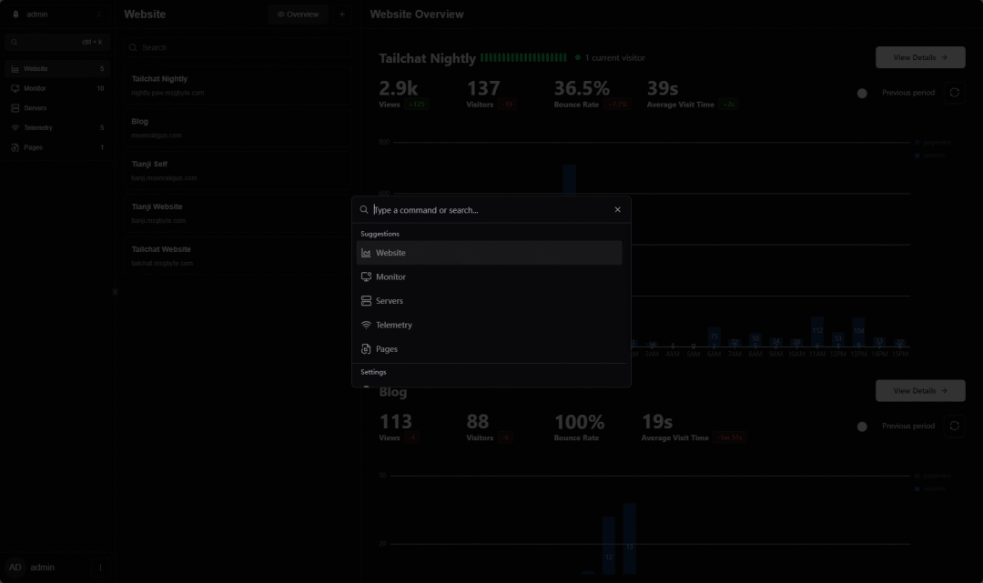The width and height of the screenshot is (983, 583).
Task: Click Tailchat Nightly uptime status bar
Action: [523, 57]
